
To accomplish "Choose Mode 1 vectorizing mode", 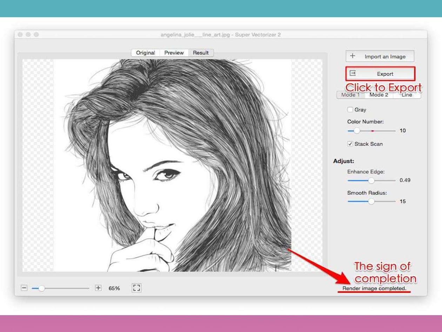I will pyautogui.click(x=350, y=95).
